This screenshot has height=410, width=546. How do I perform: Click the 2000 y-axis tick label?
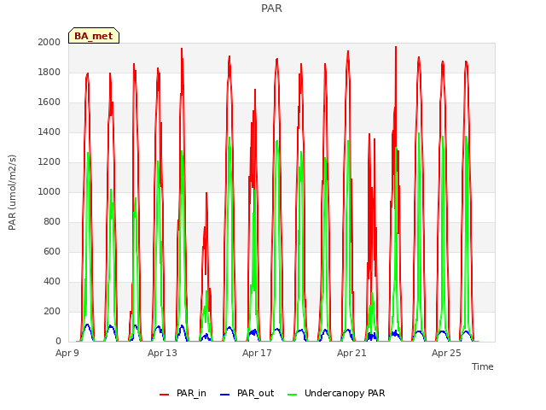[x=49, y=42]
